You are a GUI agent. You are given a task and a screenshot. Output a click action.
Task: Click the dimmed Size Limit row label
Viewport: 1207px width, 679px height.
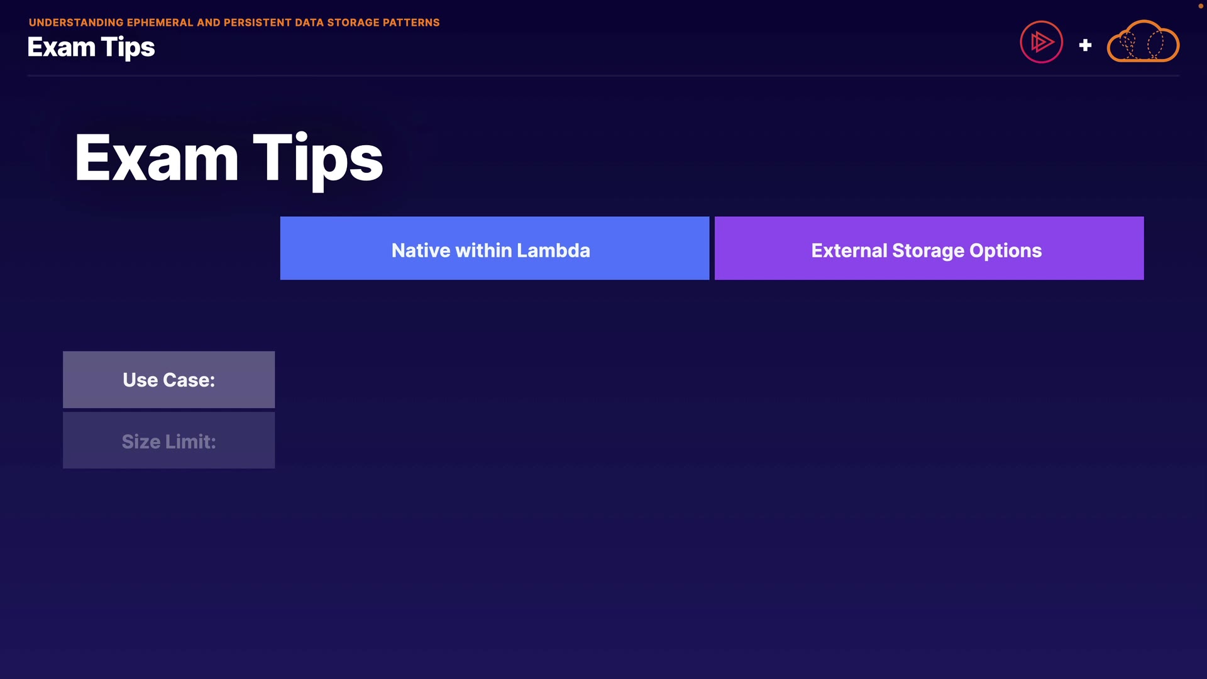coord(168,441)
